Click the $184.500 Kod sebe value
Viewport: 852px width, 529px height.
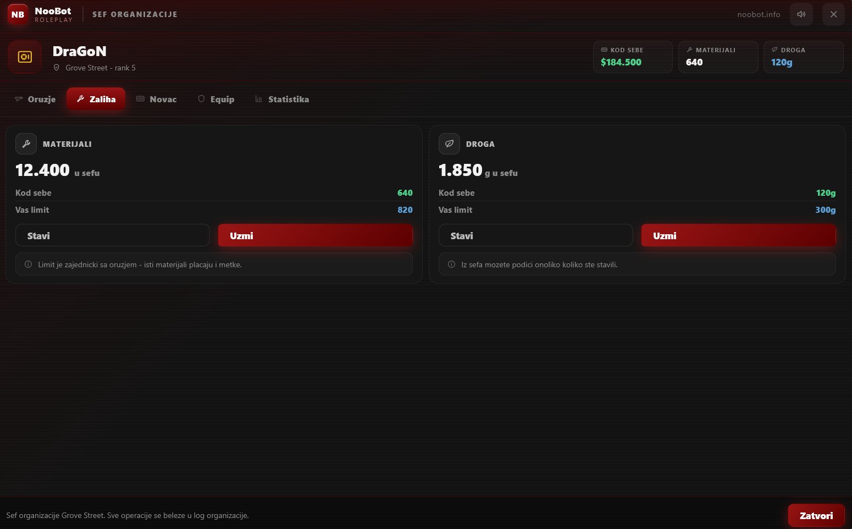621,62
